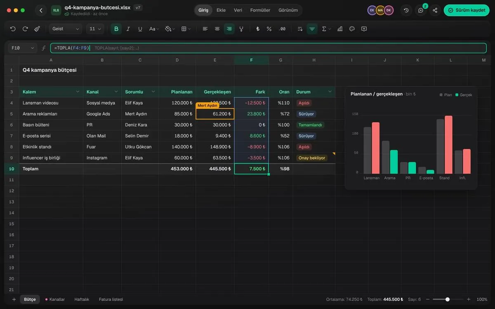Click the sort icon in toolbar
The width and height of the screenshot is (495, 309).
coord(300,29)
